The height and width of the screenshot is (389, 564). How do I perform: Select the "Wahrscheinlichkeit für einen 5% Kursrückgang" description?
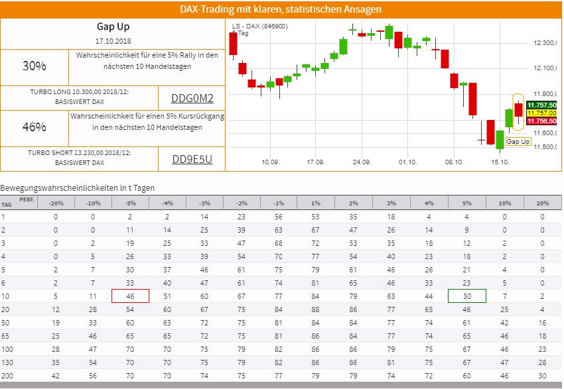(147, 122)
